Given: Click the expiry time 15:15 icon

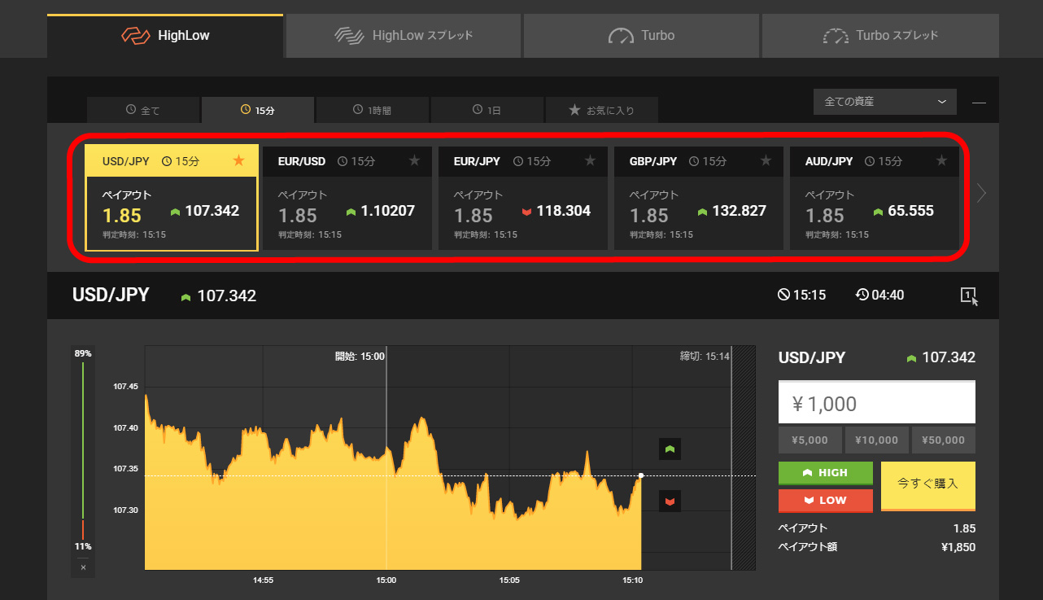Looking at the screenshot, I should [783, 295].
